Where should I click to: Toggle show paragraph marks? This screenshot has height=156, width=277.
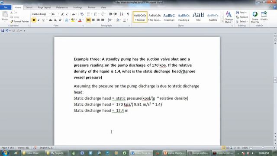coord(128,14)
